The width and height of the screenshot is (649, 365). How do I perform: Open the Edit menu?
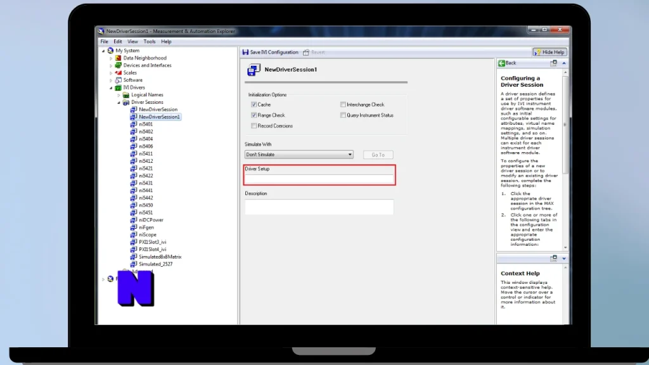coord(118,41)
